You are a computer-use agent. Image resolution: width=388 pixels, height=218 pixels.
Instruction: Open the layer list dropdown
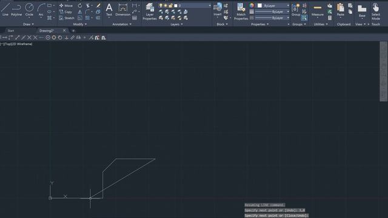click(210, 5)
